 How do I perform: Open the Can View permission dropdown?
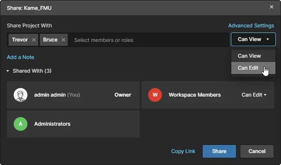(x=253, y=39)
